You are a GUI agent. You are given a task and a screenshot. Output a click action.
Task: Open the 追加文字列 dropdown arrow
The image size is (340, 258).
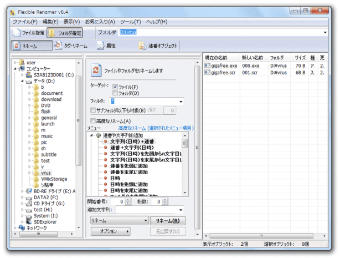tap(181, 210)
